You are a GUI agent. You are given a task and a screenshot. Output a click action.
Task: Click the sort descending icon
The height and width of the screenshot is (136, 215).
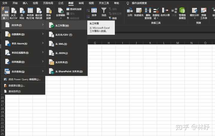pos(88,17)
